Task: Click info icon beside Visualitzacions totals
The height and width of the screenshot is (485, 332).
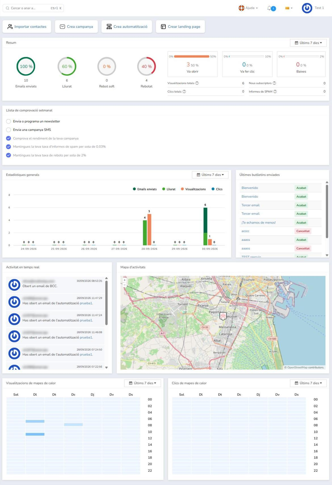Action: point(197,83)
